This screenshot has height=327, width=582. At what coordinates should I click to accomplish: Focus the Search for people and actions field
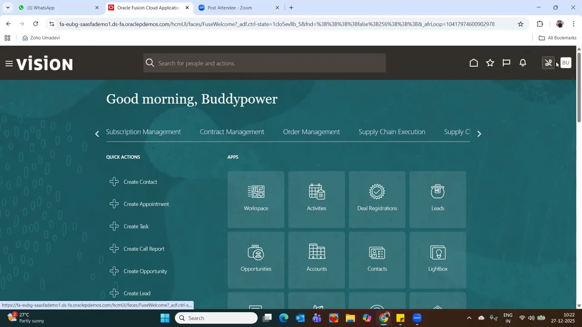coord(265,63)
